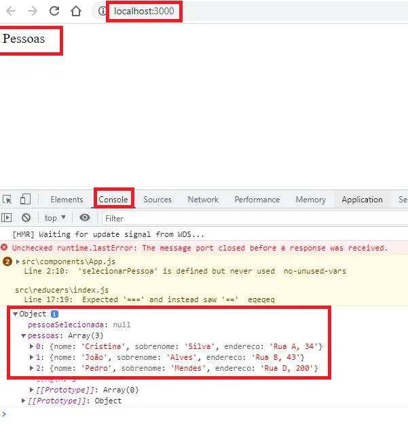The image size is (408, 440).
Task: Expand the [[Prototype]]: Array(0) node
Action: [x=32, y=390]
